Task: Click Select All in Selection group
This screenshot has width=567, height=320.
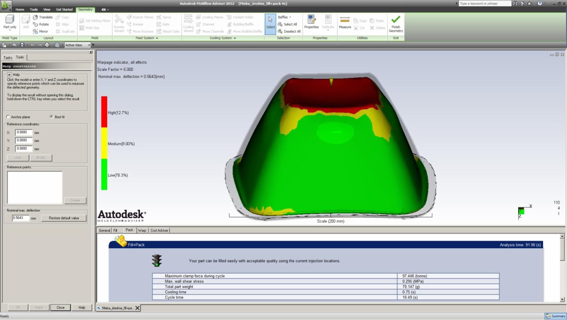Action: click(287, 24)
